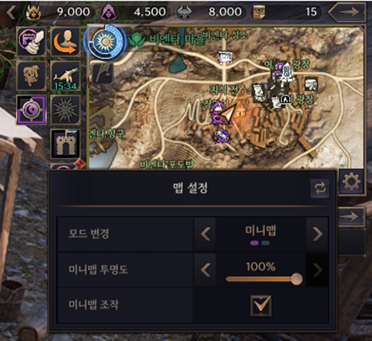Open the pet dog icon
Image resolution: width=372 pixels, height=341 pixels.
coord(32,76)
